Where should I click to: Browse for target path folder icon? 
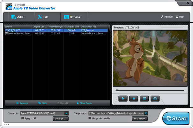146,113
